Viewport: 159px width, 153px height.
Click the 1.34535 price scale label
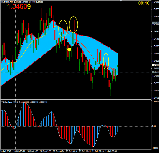[156, 83]
